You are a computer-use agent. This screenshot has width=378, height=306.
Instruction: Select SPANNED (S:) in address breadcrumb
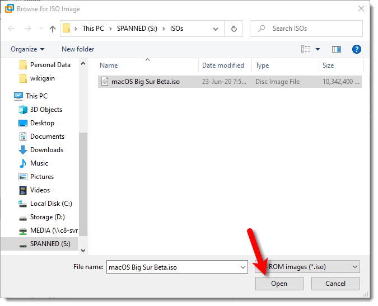click(137, 29)
